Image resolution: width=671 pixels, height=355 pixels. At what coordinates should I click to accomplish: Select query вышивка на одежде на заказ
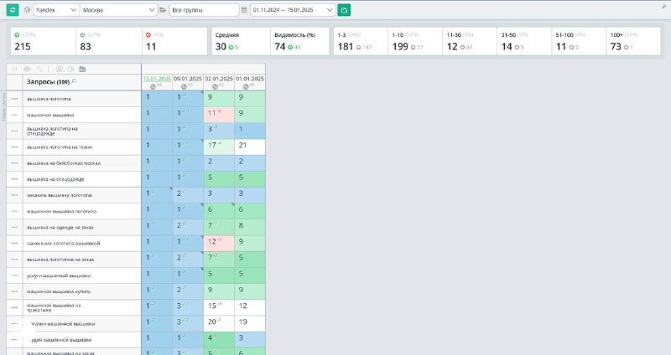(x=60, y=228)
